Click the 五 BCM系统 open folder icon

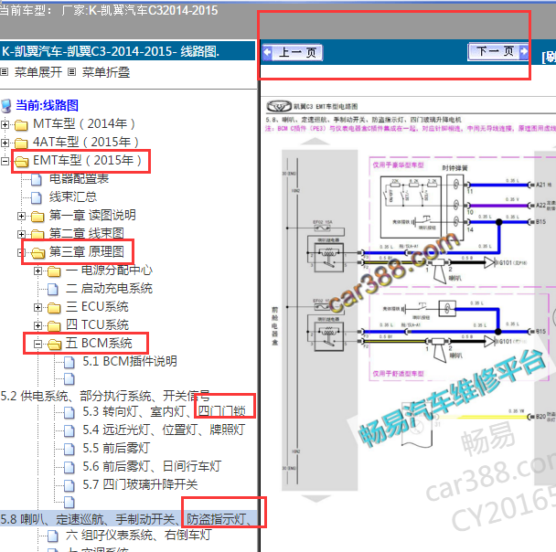coord(55,344)
